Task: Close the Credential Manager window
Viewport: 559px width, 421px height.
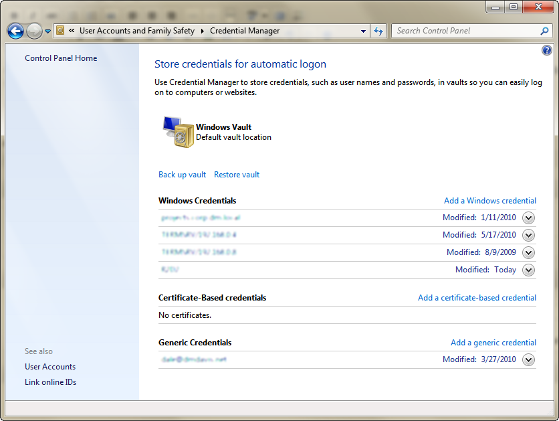Action: point(538,7)
